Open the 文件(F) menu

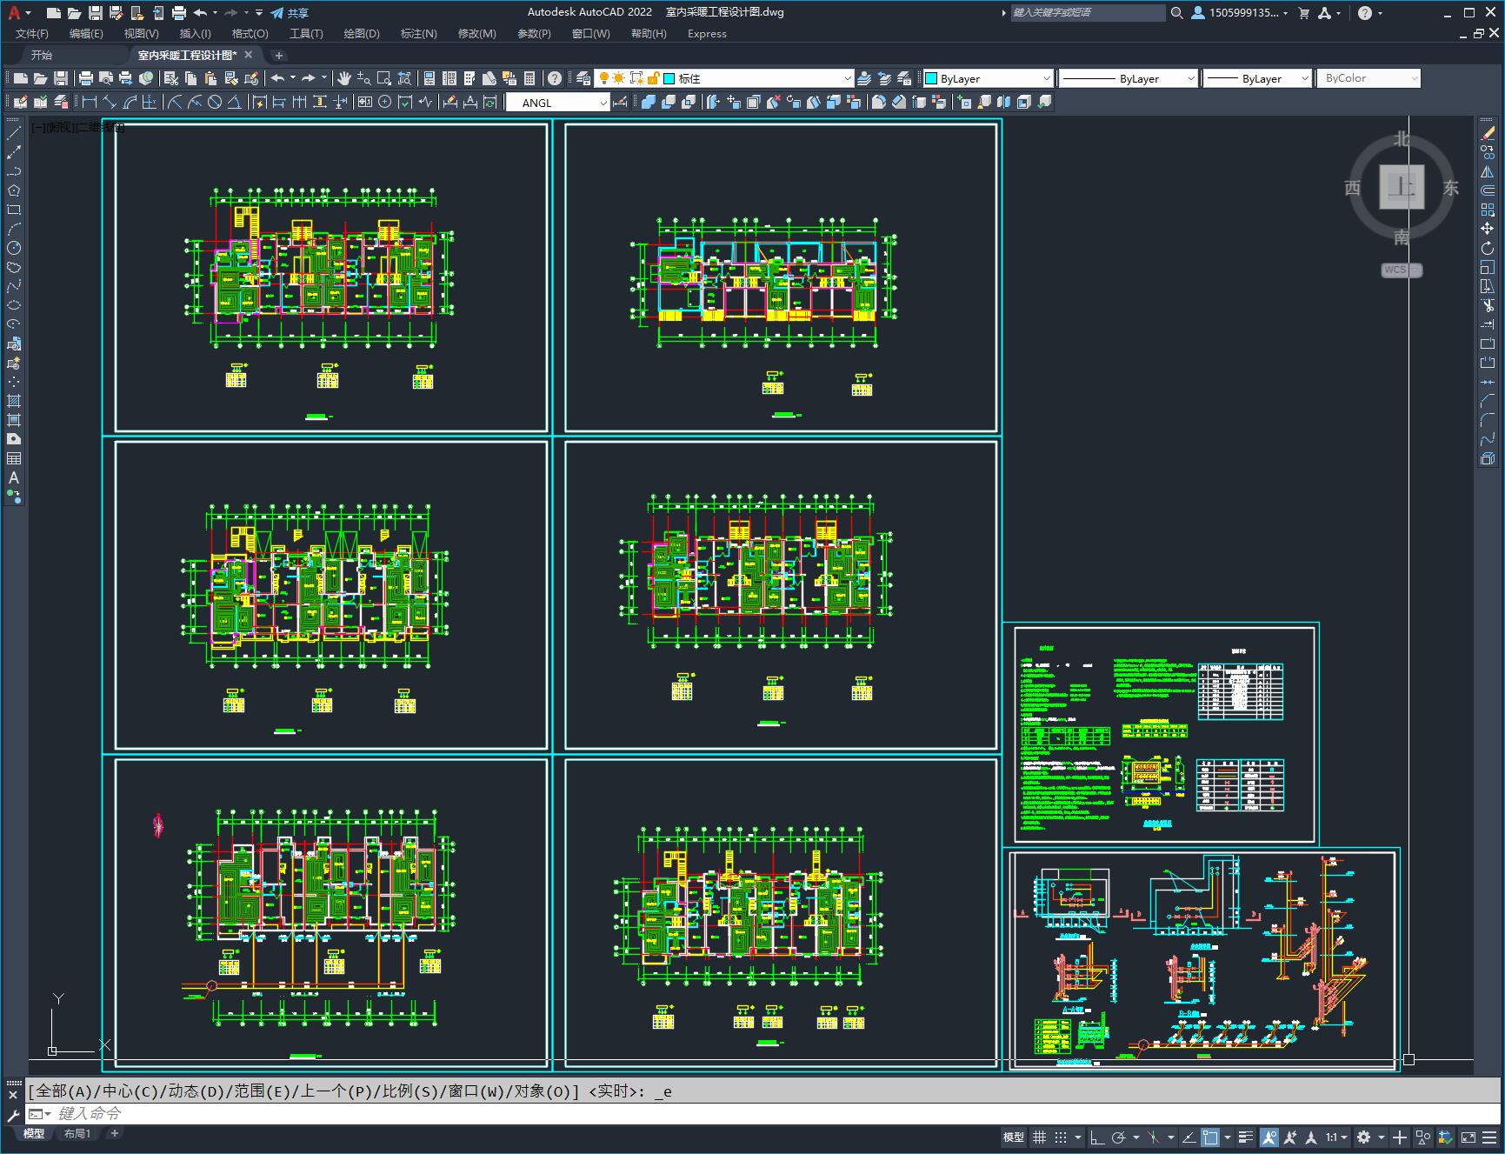pos(32,33)
